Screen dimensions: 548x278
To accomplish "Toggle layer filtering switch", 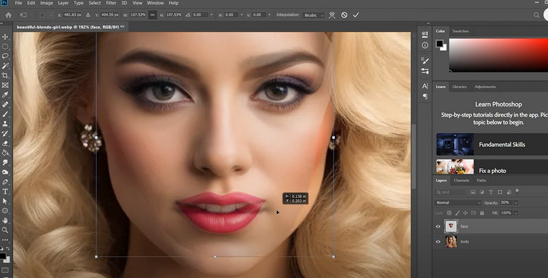I will pyautogui.click(x=517, y=191).
